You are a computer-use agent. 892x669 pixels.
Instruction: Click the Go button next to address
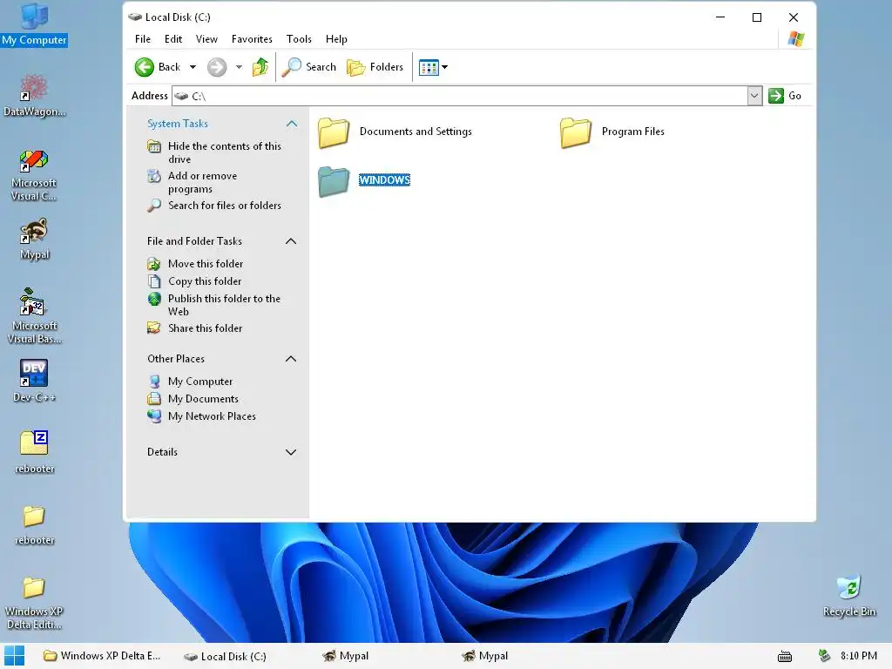(785, 96)
